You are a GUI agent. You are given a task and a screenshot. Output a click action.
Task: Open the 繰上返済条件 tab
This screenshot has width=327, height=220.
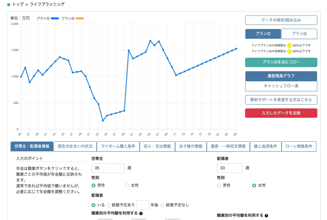[x=265, y=146]
